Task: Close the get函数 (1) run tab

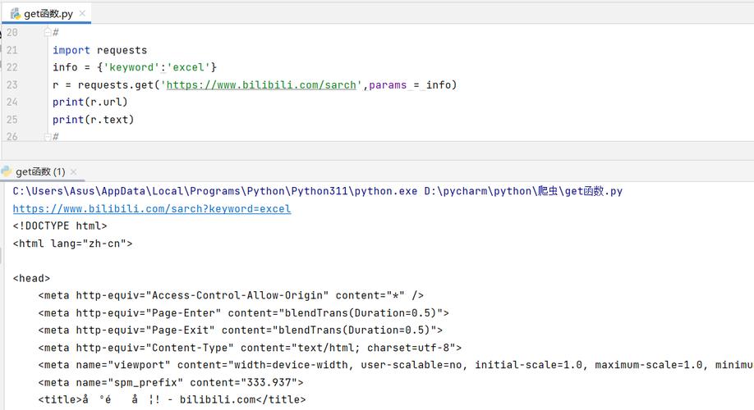Action: (73, 172)
